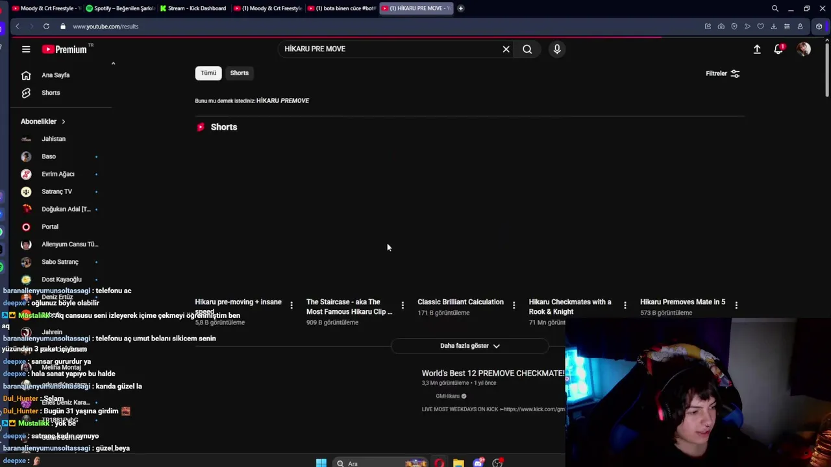The width and height of the screenshot is (831, 467).
Task: Go back with the browser back arrow
Action: point(18,27)
